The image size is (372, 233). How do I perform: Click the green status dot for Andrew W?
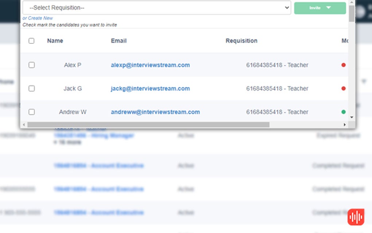coord(343,112)
